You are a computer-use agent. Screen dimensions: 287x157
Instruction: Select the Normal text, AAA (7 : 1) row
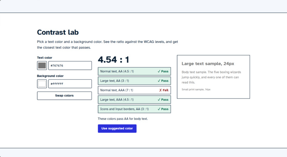coord(134,90)
